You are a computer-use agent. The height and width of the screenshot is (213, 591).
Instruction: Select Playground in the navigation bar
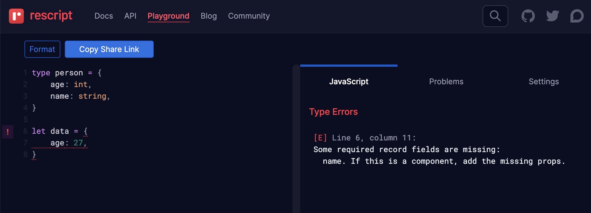pyautogui.click(x=168, y=16)
